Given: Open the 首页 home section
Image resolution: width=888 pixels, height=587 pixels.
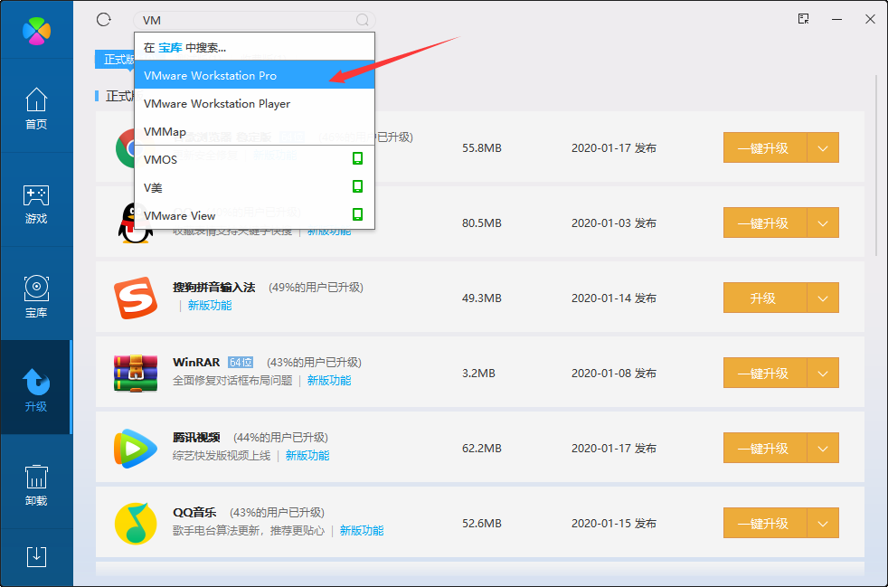Looking at the screenshot, I should tap(36, 109).
